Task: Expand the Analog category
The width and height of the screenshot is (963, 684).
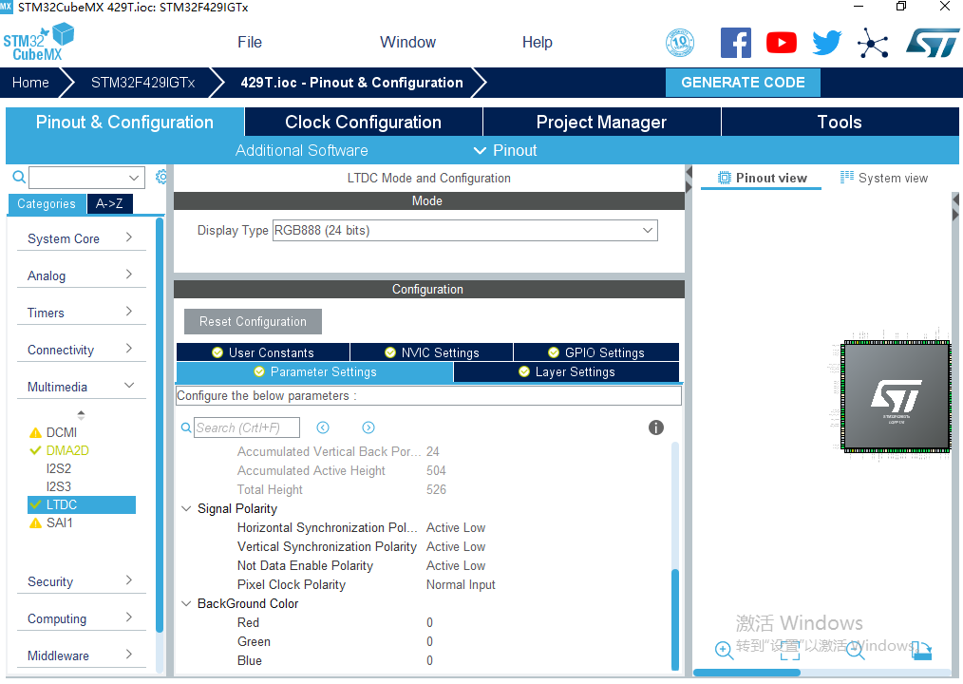Action: coord(81,275)
